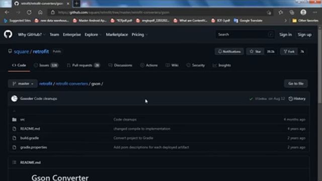Open the square owner link

click(21, 51)
